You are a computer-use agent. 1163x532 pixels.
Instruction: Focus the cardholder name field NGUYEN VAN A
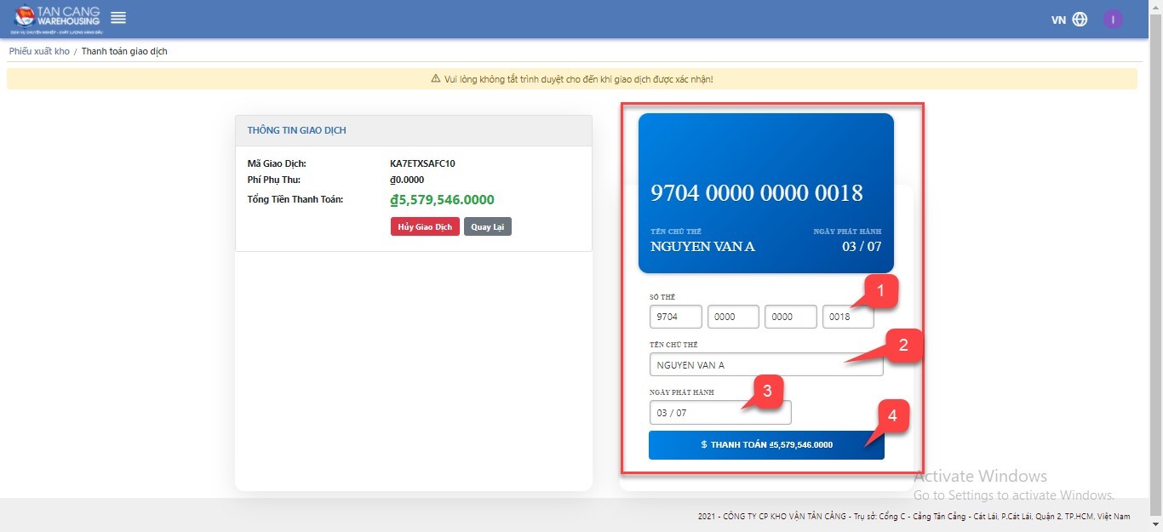[x=765, y=364]
